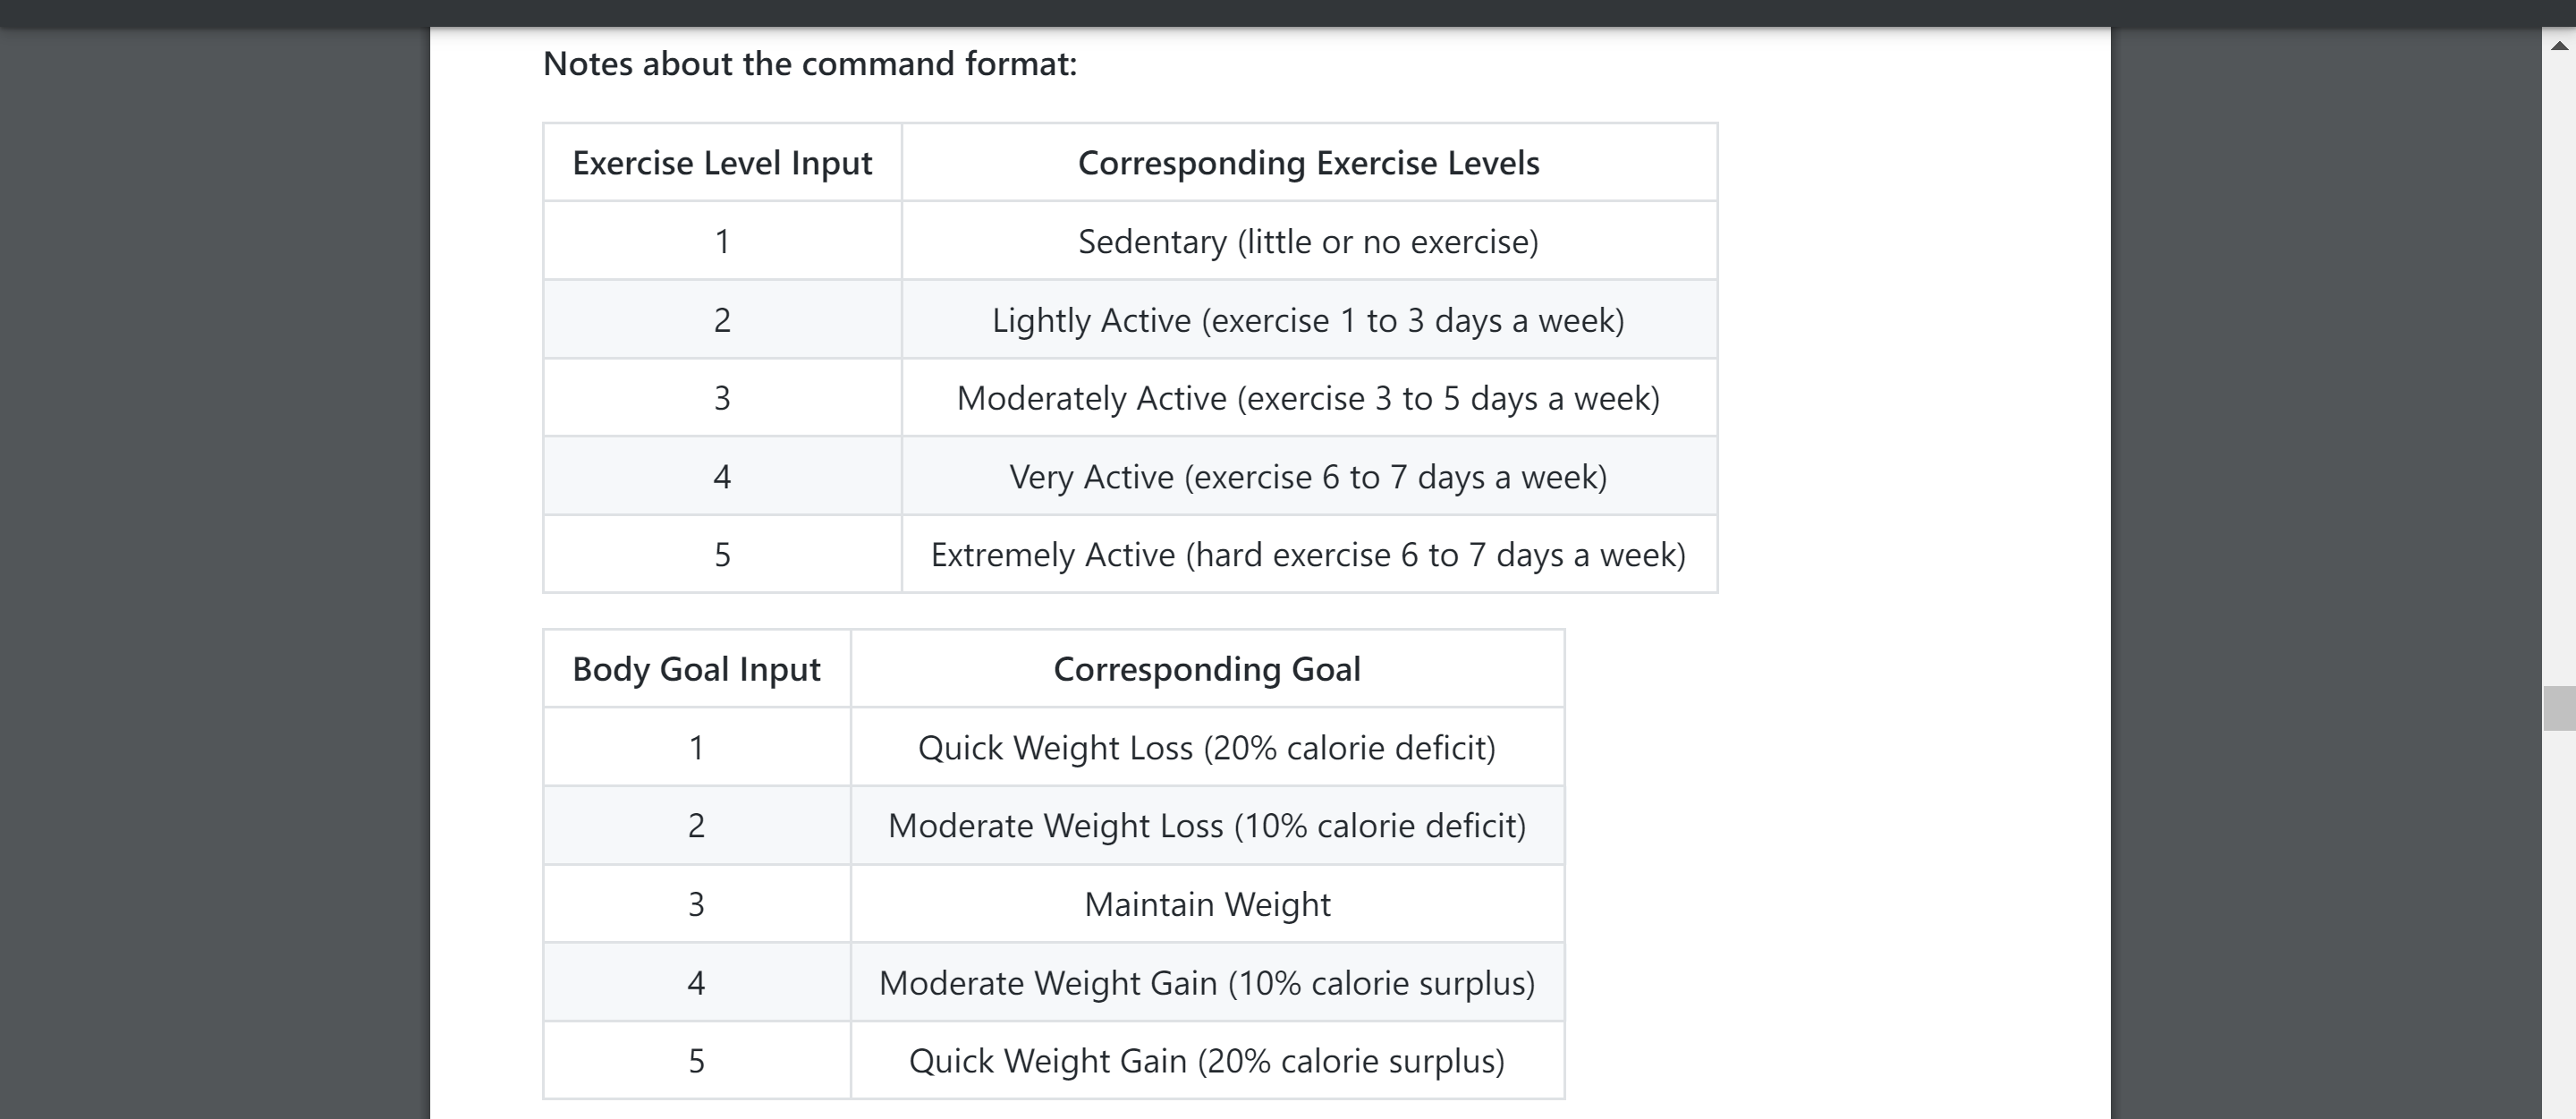The height and width of the screenshot is (1119, 2576).
Task: Click the 'Sedentary (little or no exercise)' cell
Action: [1309, 241]
